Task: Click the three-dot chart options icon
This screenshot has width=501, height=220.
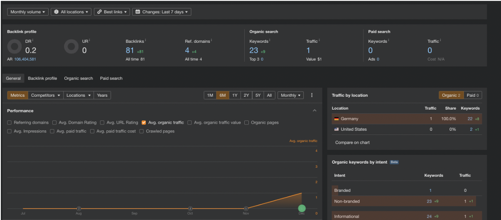Action: pyautogui.click(x=312, y=95)
